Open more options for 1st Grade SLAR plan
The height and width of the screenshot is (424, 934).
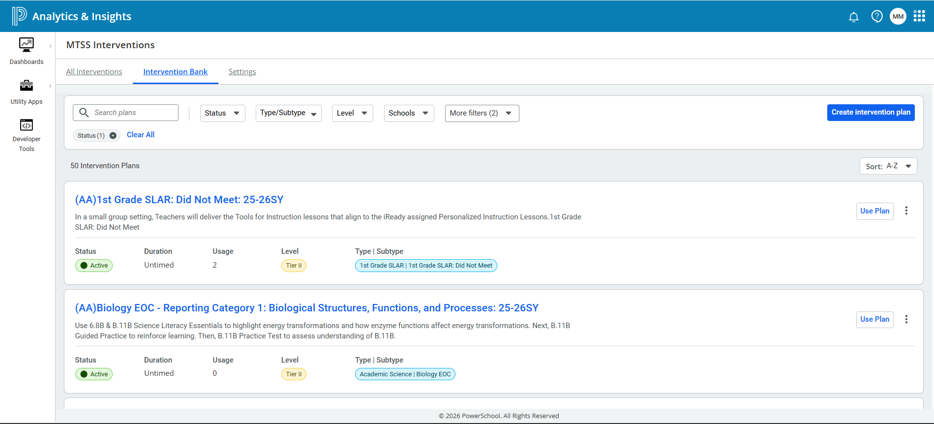point(906,211)
